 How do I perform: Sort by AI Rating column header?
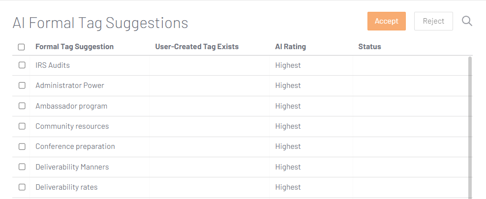pyautogui.click(x=290, y=47)
